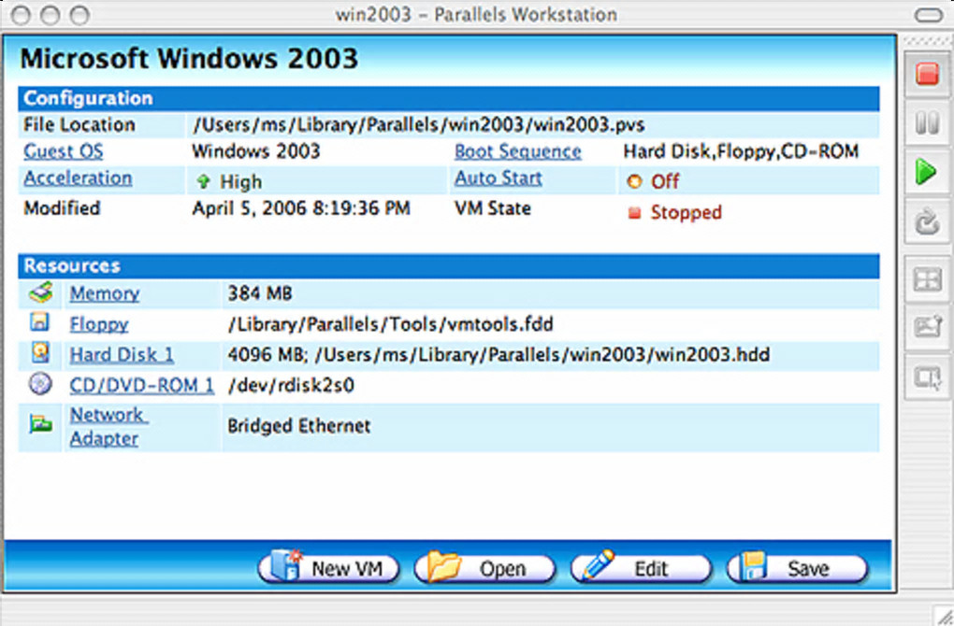
Task: Open the Memory settings link
Action: point(104,293)
